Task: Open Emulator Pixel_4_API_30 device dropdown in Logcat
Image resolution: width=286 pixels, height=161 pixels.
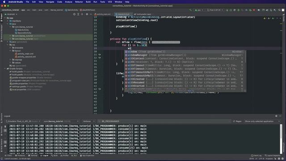Action: pyautogui.click(x=23, y=121)
